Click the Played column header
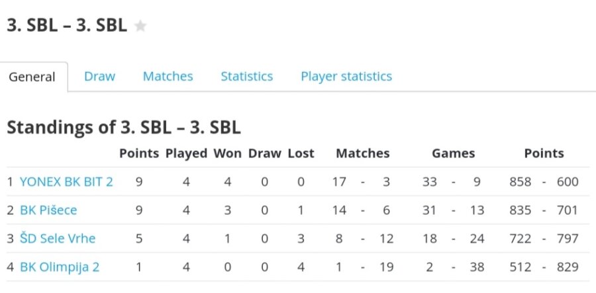This screenshot has width=596, height=293. [186, 153]
